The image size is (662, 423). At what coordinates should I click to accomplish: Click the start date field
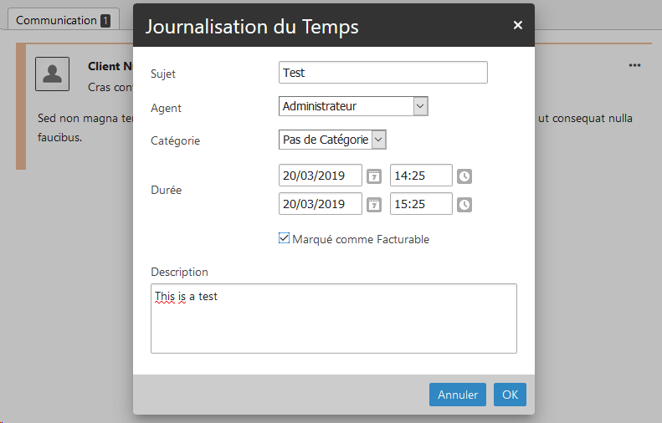click(320, 176)
